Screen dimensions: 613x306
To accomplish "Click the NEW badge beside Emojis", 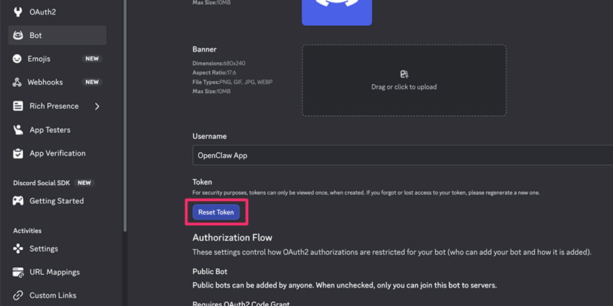I will (92, 59).
